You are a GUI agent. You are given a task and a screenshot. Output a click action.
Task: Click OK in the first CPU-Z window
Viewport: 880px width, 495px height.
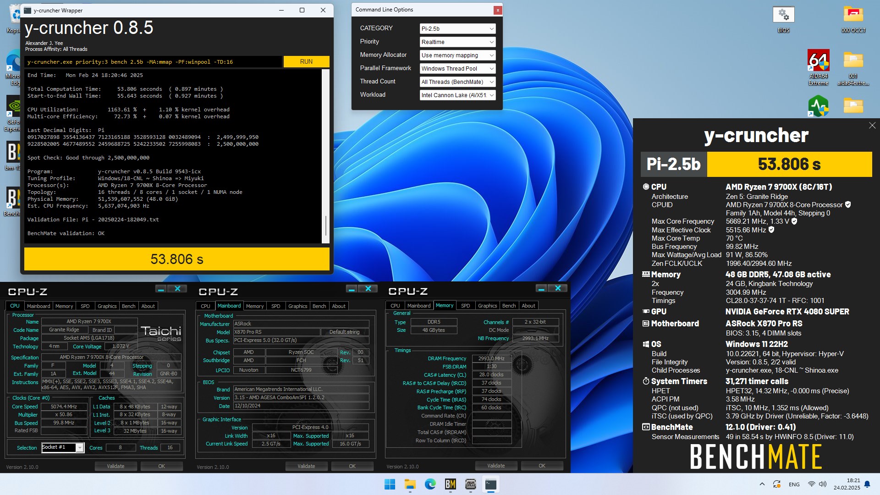[161, 466]
